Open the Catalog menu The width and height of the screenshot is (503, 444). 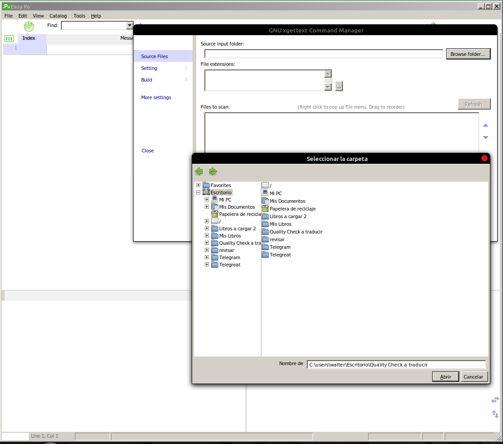coord(58,16)
